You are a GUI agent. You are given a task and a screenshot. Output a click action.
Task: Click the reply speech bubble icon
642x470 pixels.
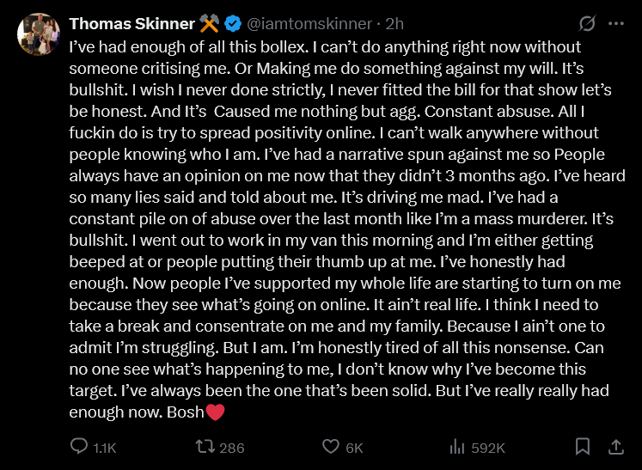[x=78, y=447]
